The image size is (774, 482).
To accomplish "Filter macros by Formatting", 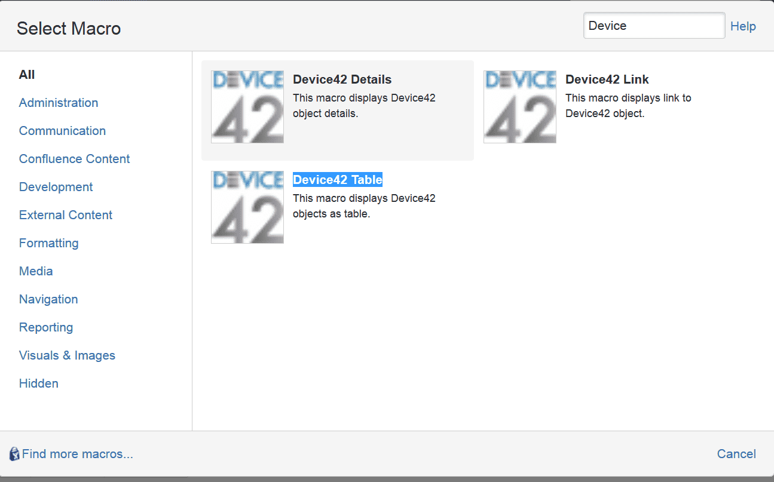I will pyautogui.click(x=48, y=243).
